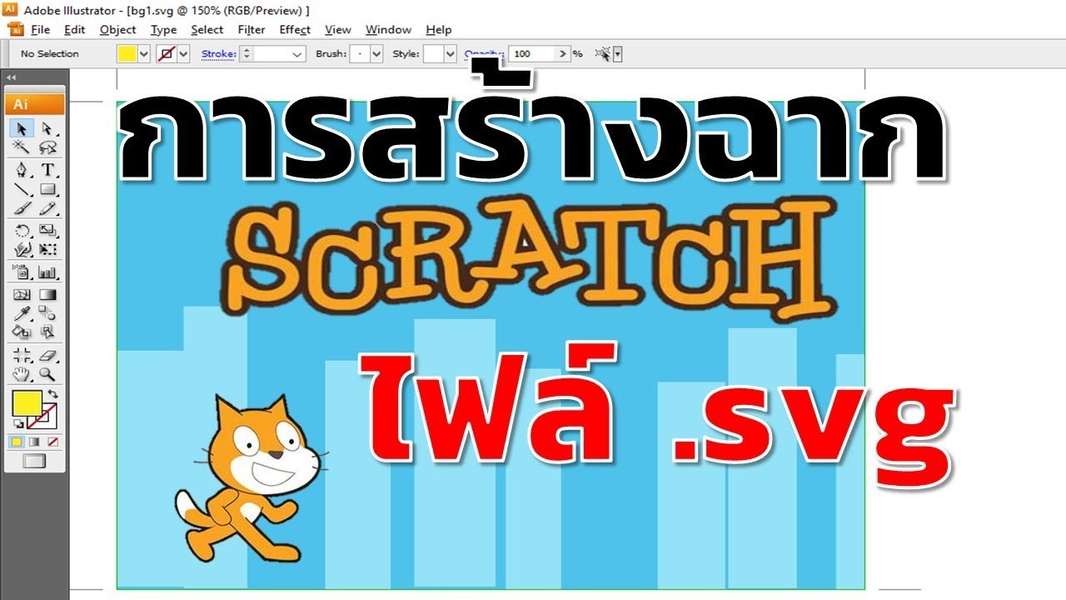
Task: Switch paint mode to Gradient
Action: point(35,442)
